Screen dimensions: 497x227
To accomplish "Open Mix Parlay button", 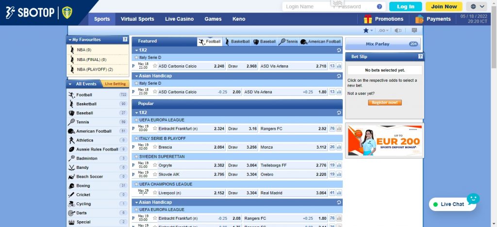I will [383, 44].
